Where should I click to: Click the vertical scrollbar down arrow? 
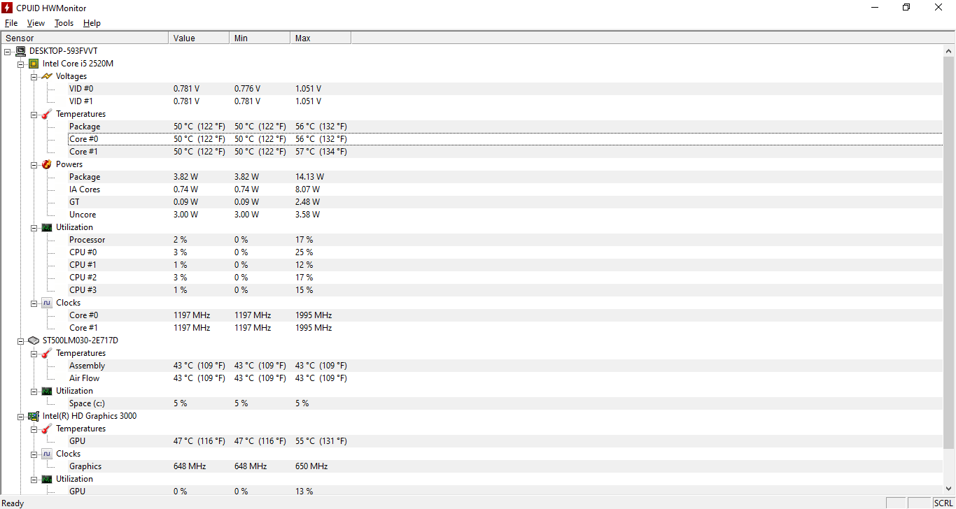pos(948,489)
